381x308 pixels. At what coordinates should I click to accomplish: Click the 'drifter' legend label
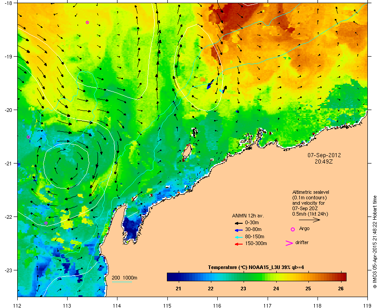302,242
